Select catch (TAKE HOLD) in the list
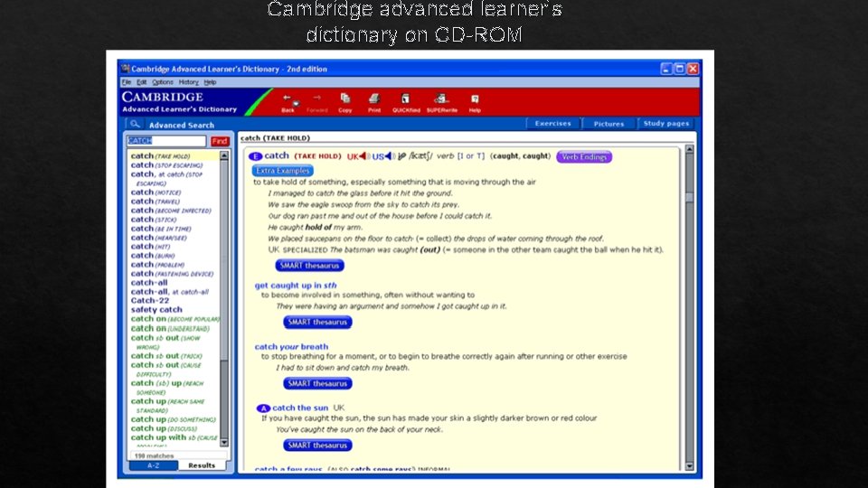Screen dimensions: 868x488 pos(161,156)
